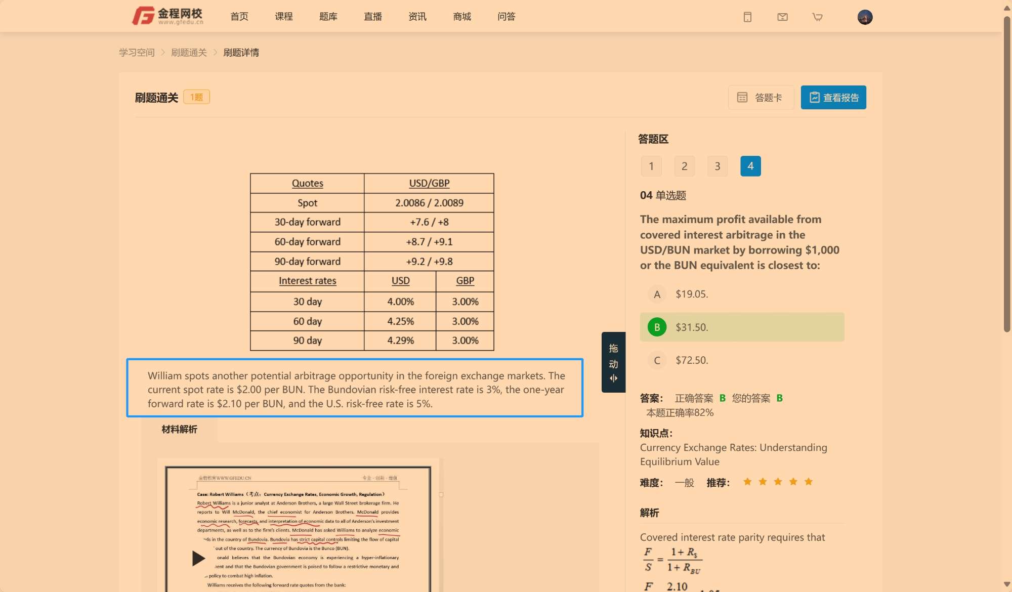Click the first recommendation star
This screenshot has width=1012, height=592.
747,482
